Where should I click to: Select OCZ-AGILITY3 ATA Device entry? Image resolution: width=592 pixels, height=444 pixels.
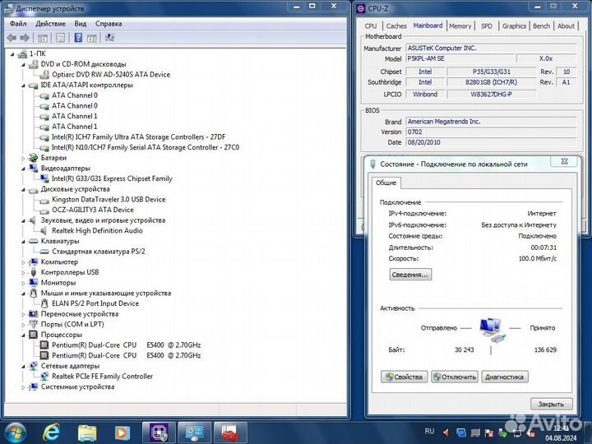click(92, 210)
